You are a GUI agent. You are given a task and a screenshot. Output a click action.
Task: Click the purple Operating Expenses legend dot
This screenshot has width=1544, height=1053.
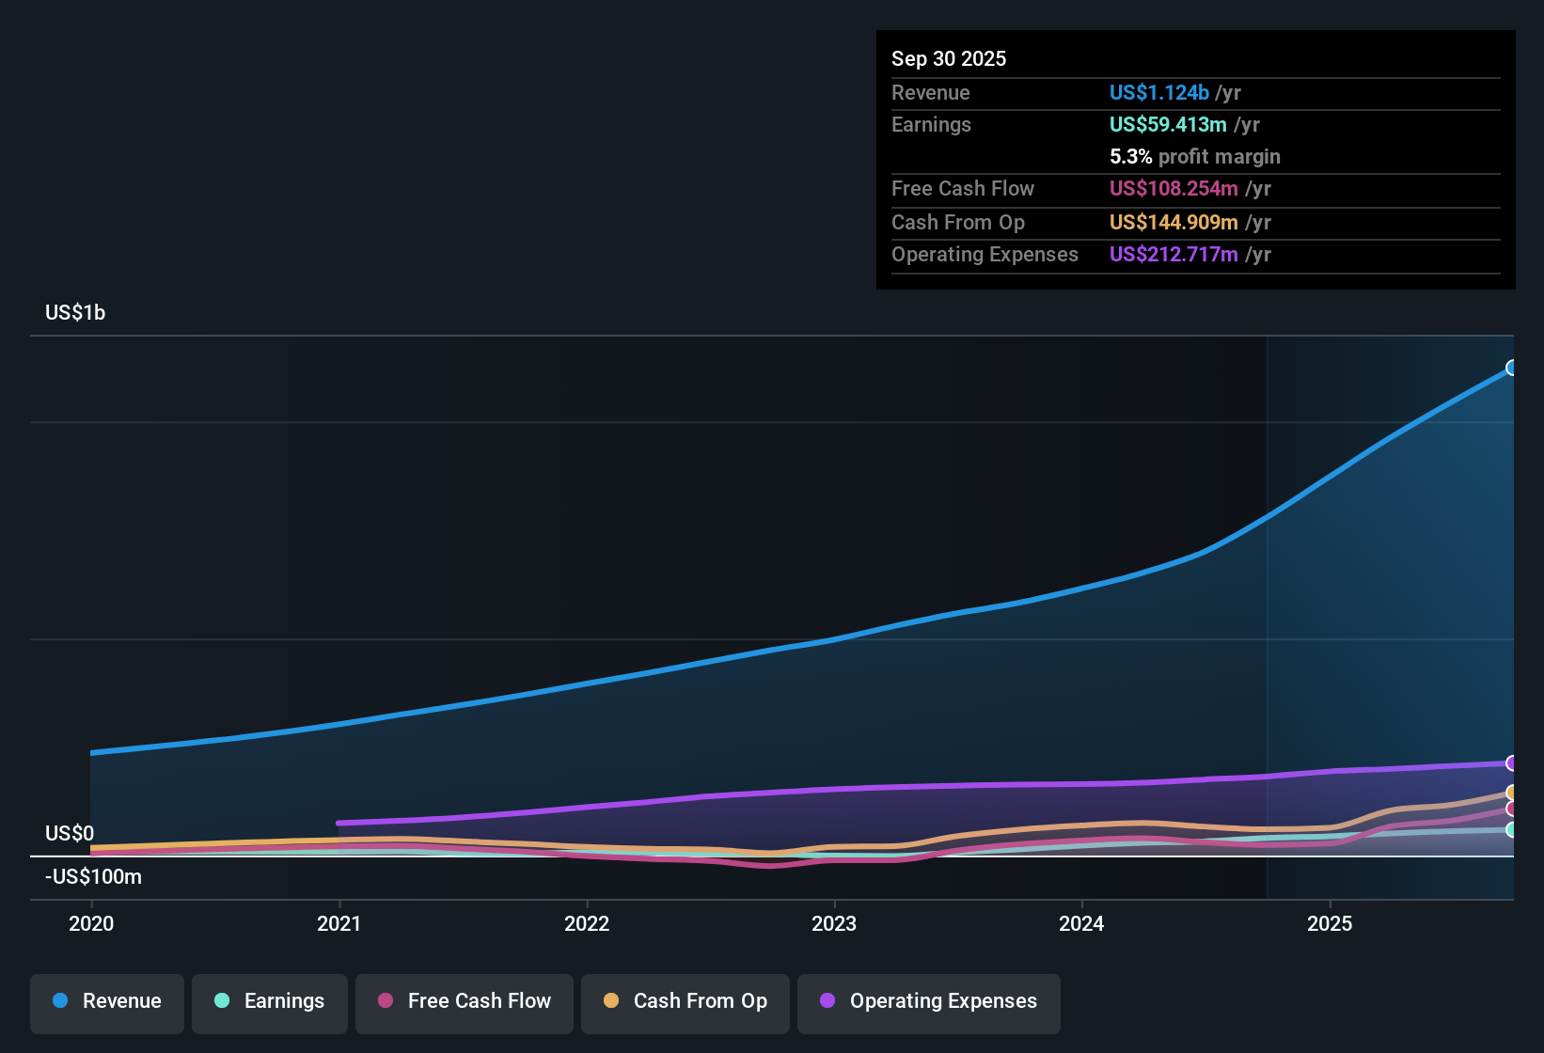827,1001
